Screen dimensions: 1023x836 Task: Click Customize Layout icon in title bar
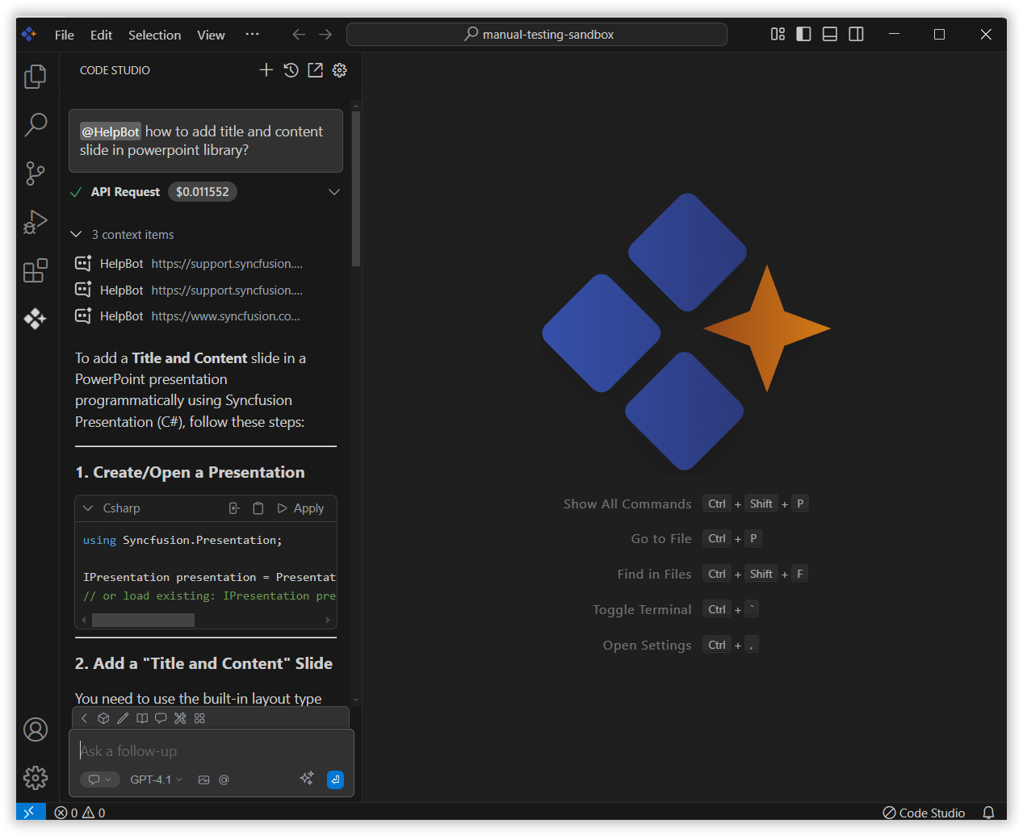click(x=778, y=34)
